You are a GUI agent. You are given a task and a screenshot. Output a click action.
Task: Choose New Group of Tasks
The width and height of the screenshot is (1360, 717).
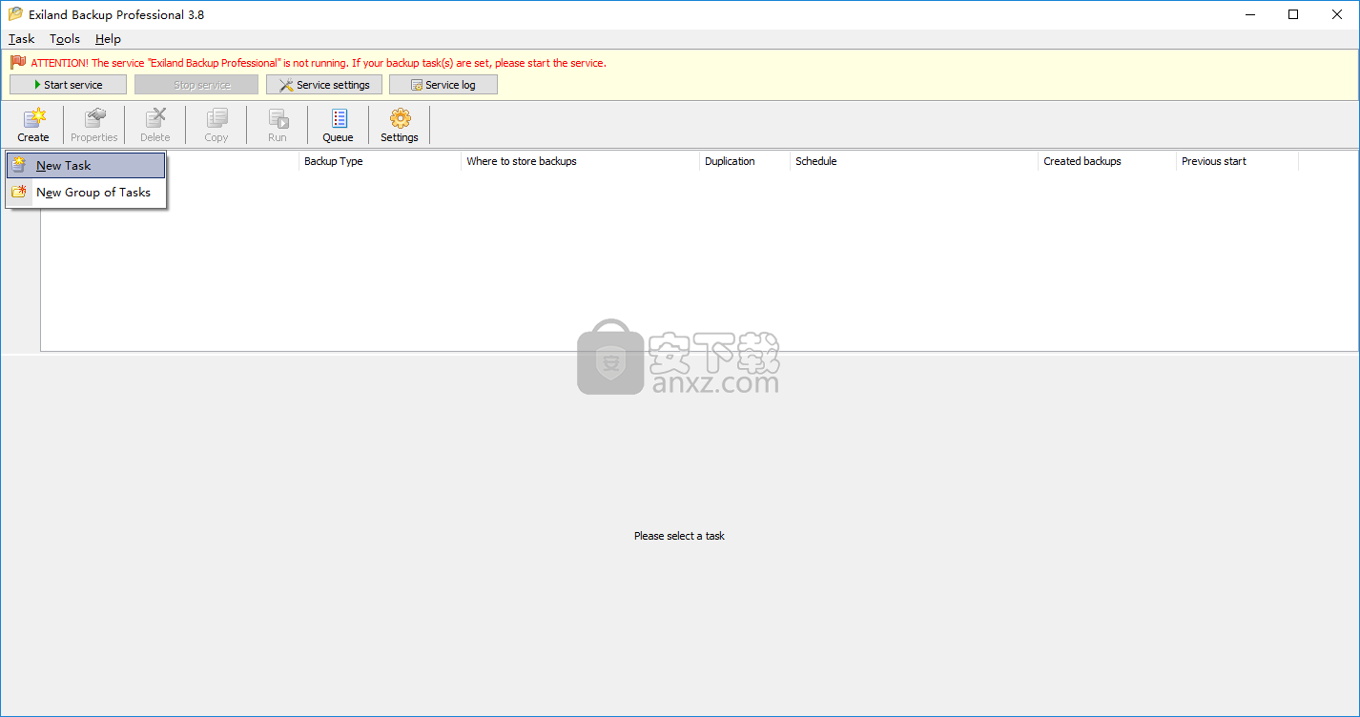coord(86,192)
